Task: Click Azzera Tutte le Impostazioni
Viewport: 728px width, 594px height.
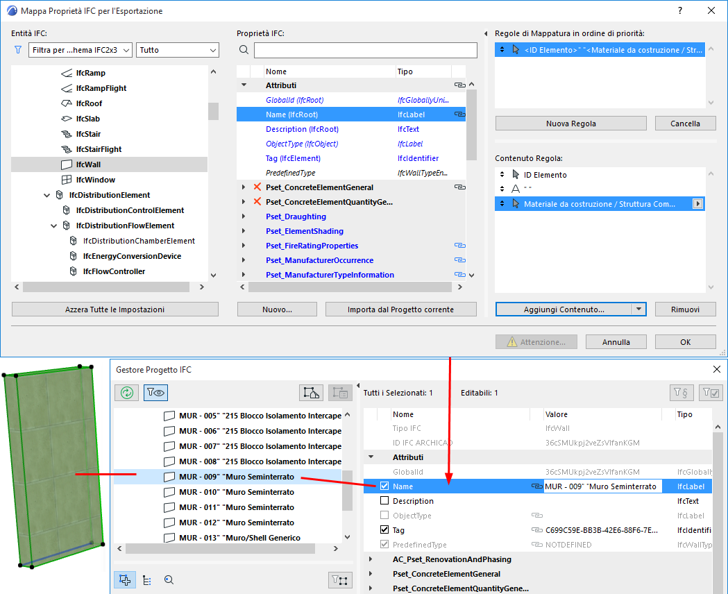Action: pyautogui.click(x=115, y=309)
